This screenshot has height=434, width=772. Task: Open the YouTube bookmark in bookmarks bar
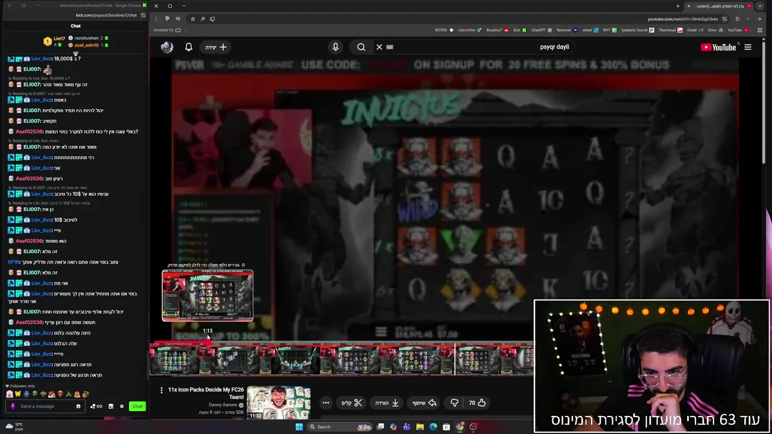point(738,30)
